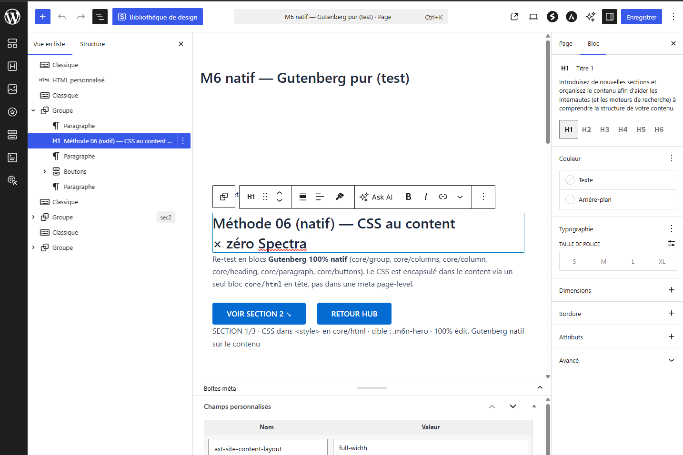Screen dimensions: 683x455
Task: Open Typographie options menu
Action: [672, 228]
